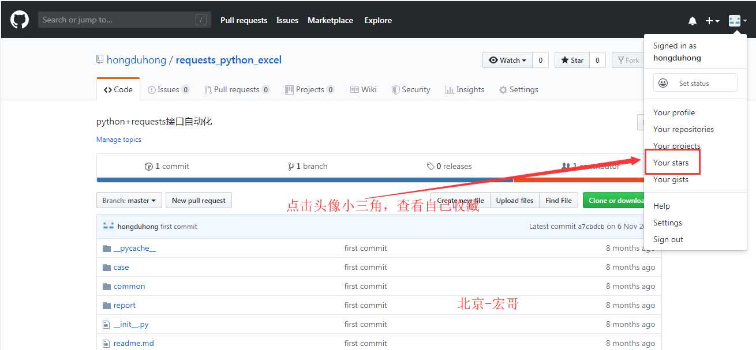Viewport: 756px width, 350px height.
Task: Switch to the repository Settings tab
Action: [x=518, y=89]
